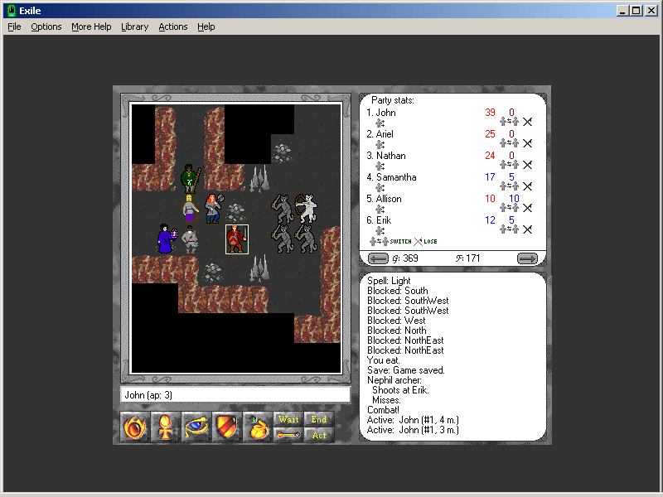The image size is (663, 497).
Task: Select party member "1. John"
Action: pyautogui.click(x=381, y=113)
